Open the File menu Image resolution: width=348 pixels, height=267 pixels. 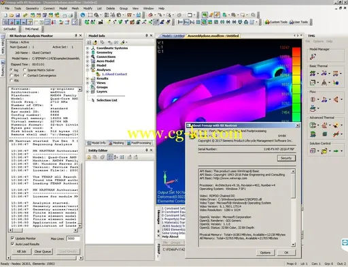(7, 8)
